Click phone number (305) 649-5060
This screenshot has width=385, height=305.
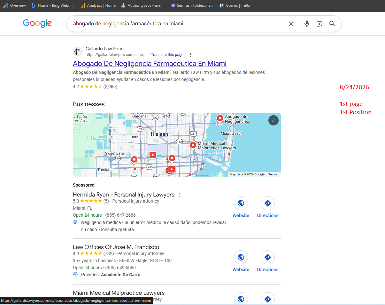point(120,268)
